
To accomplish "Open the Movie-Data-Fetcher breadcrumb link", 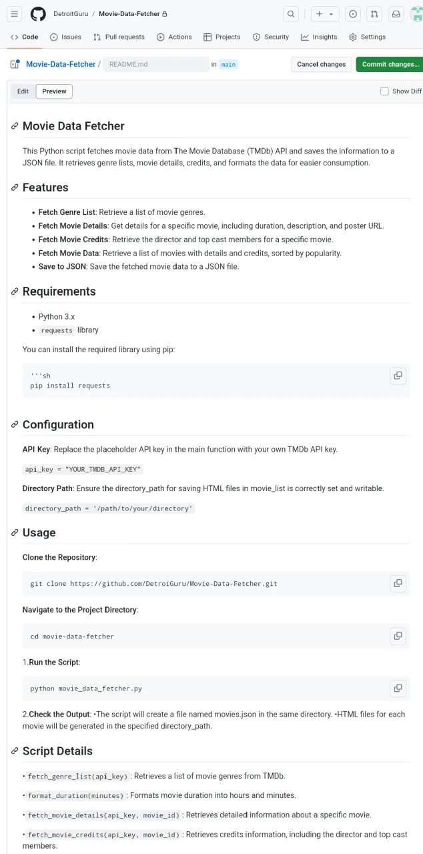I will 61,64.
